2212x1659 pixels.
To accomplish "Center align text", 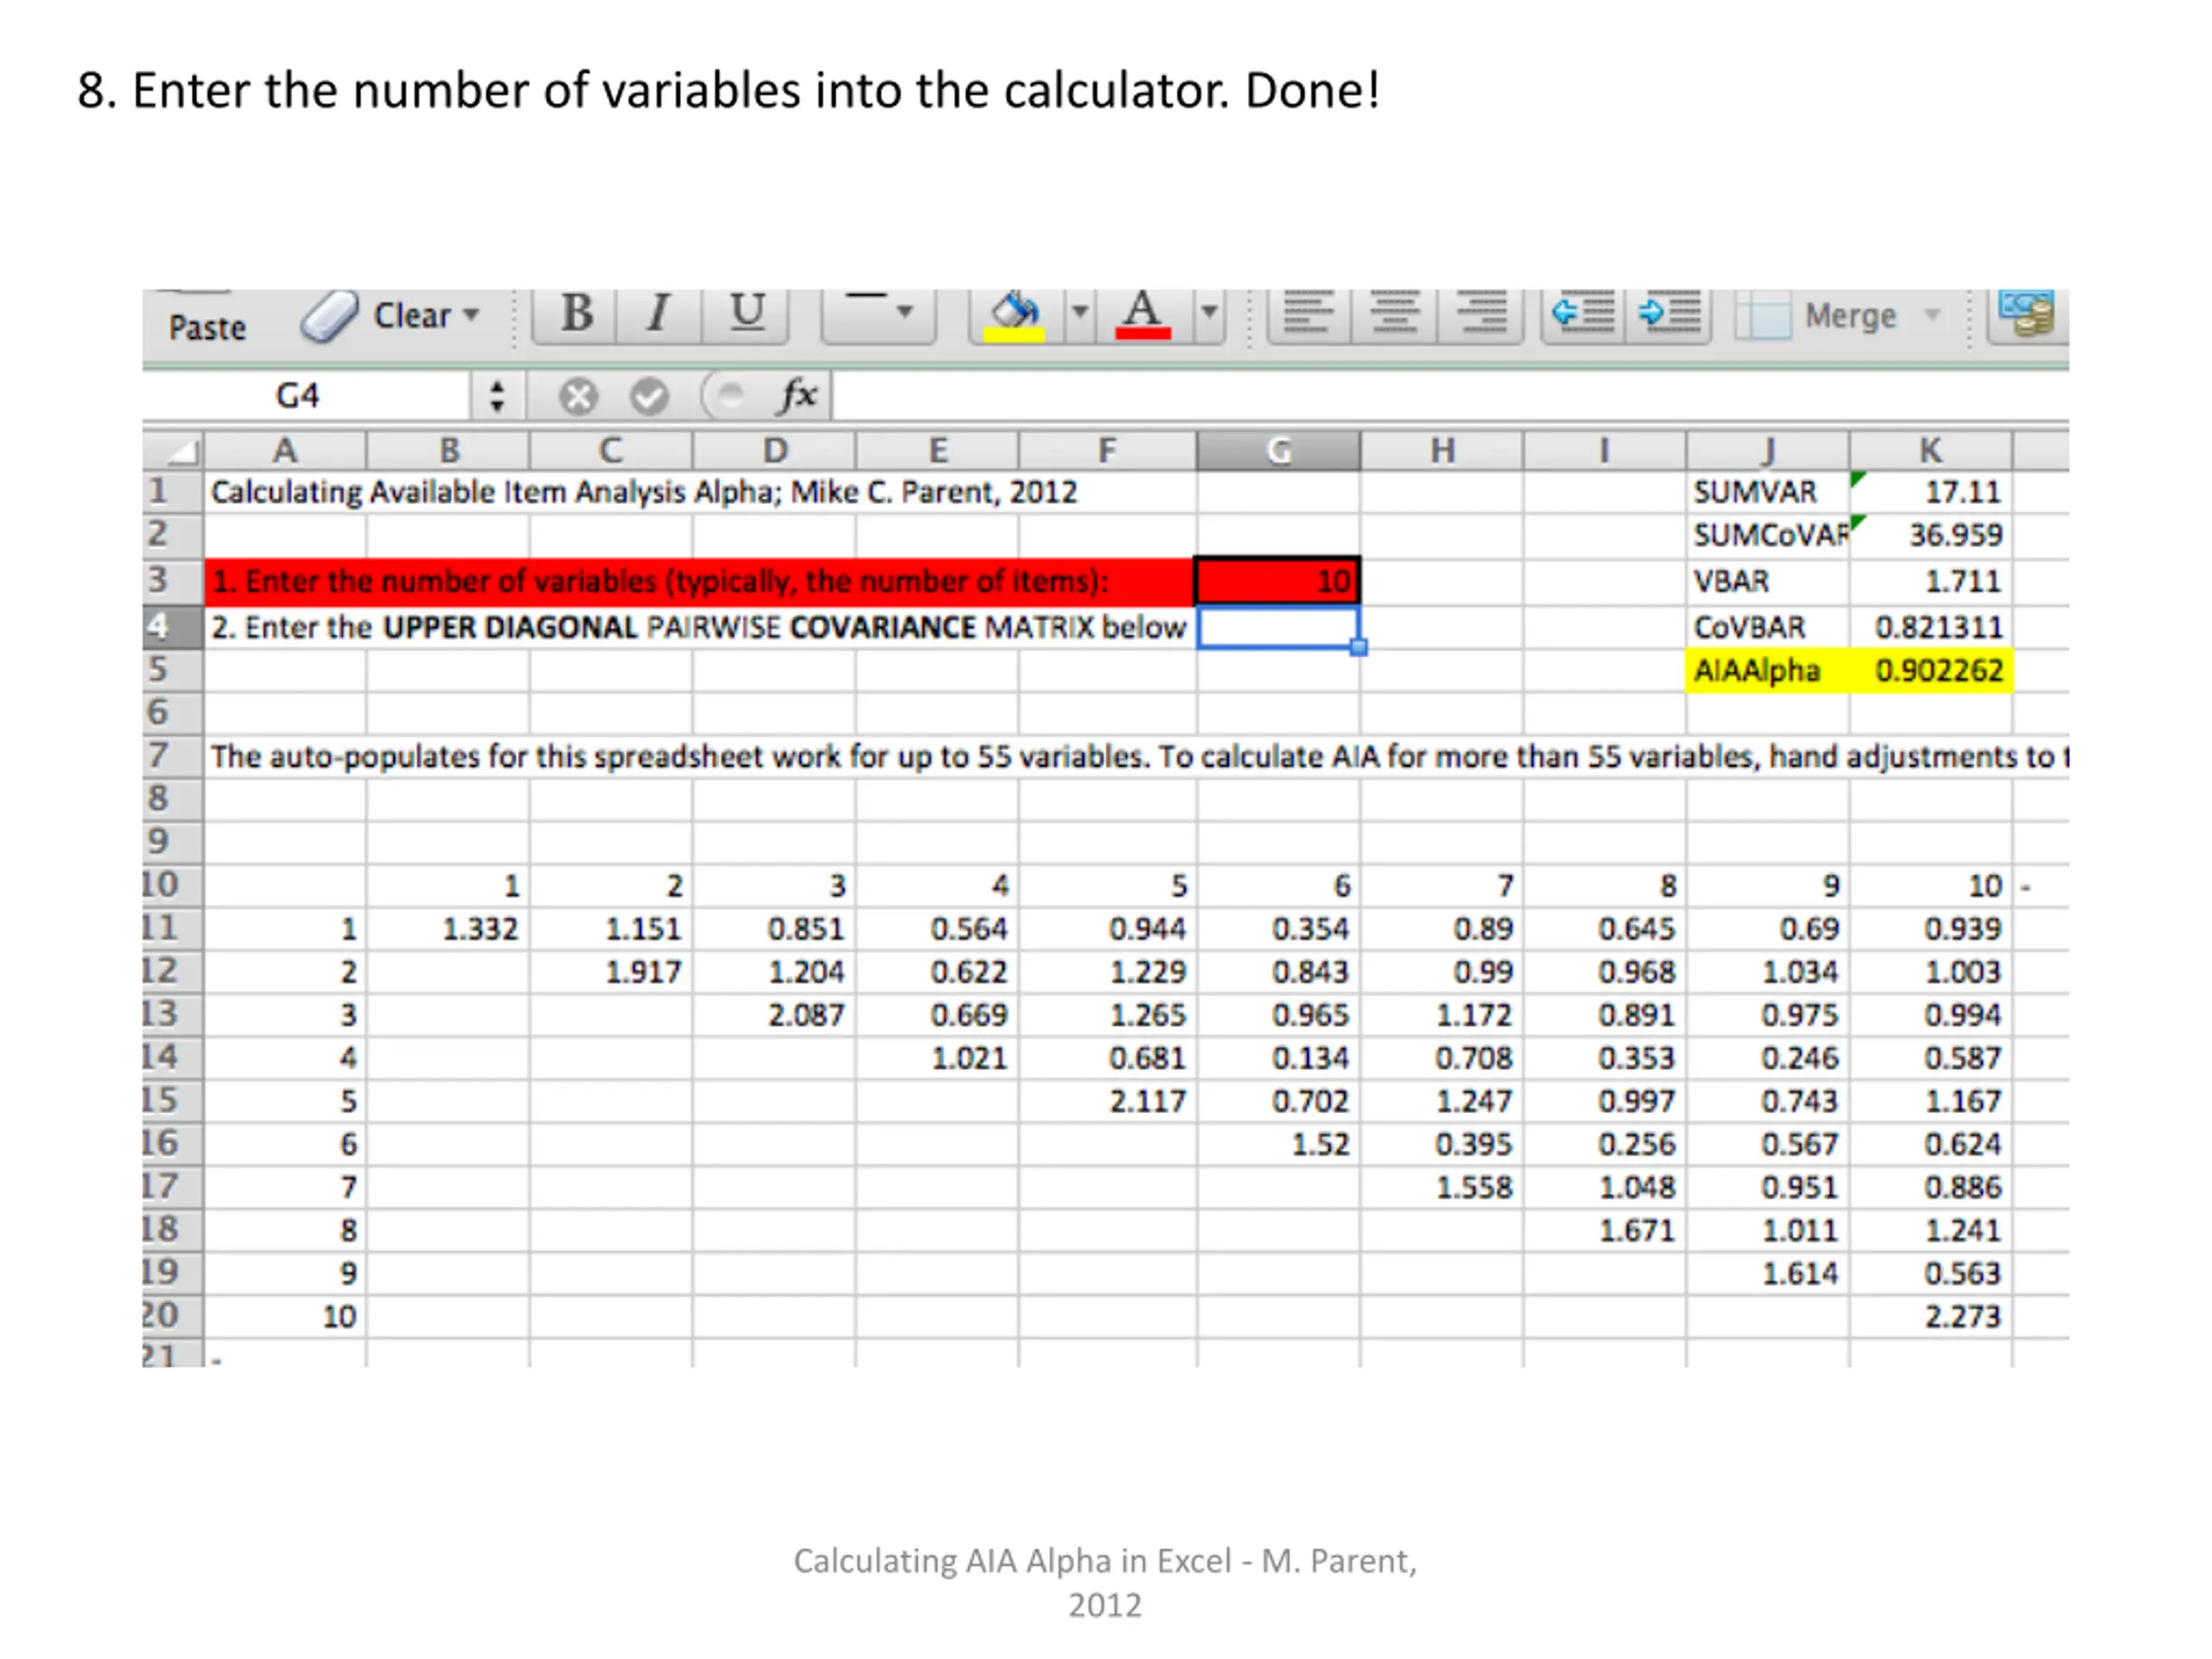I will [1394, 314].
